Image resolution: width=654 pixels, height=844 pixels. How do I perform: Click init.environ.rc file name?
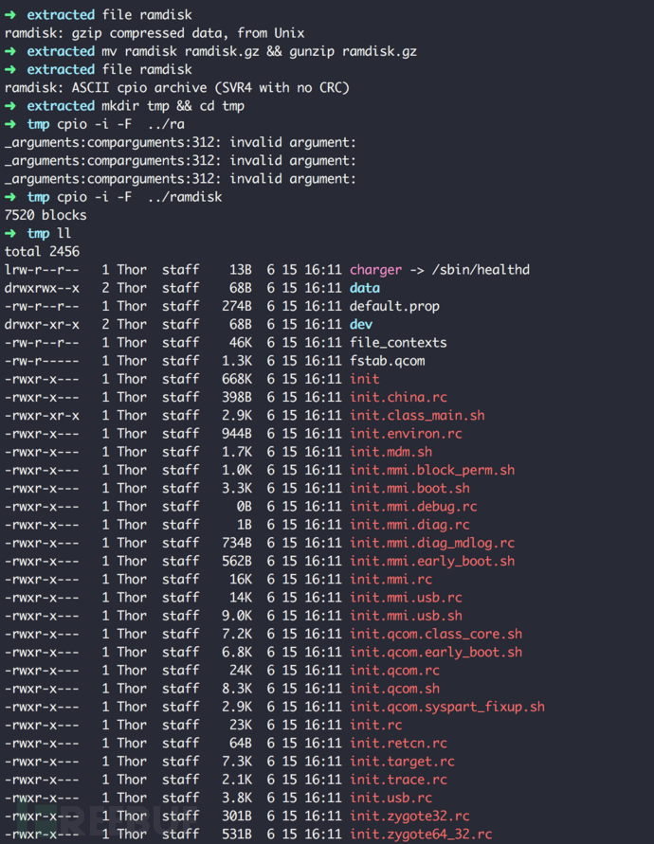pos(406,434)
